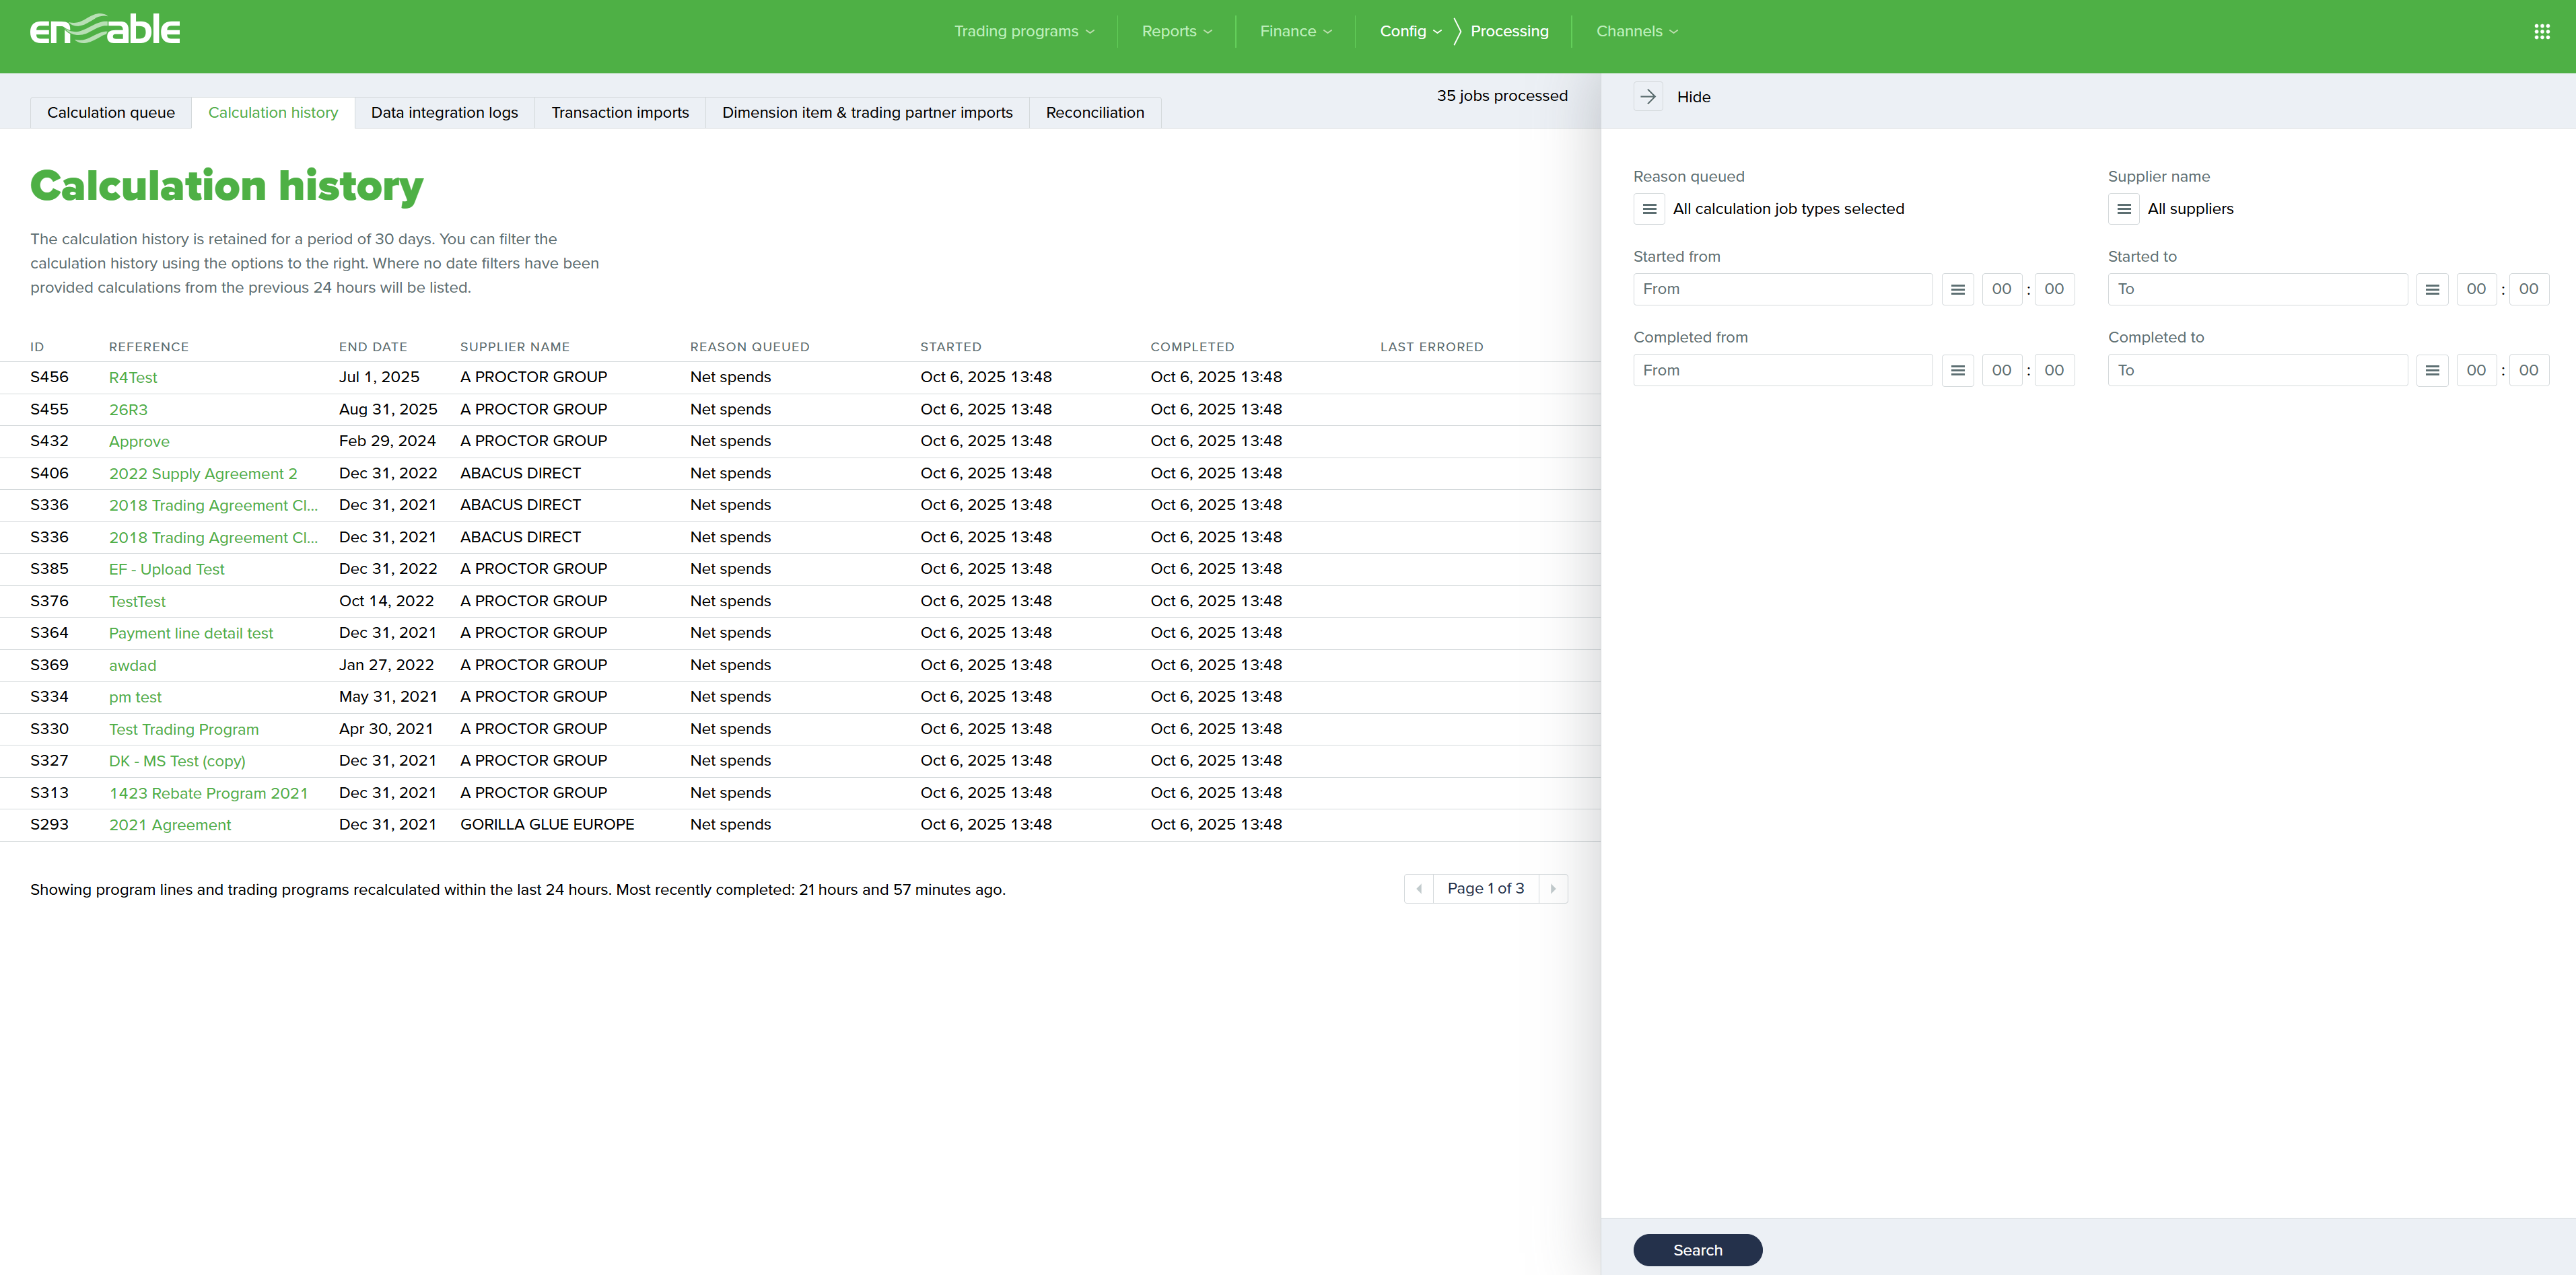Open Started from date picker icon
Image resolution: width=2576 pixels, height=1275 pixels.
(x=1957, y=290)
